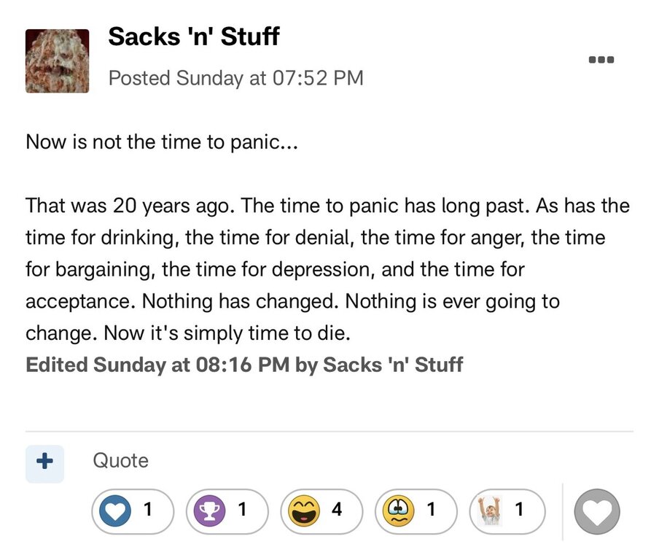Open Sacks 'n' Stuff avatar image
Viewport: 659px width, 547px height.
pyautogui.click(x=57, y=61)
